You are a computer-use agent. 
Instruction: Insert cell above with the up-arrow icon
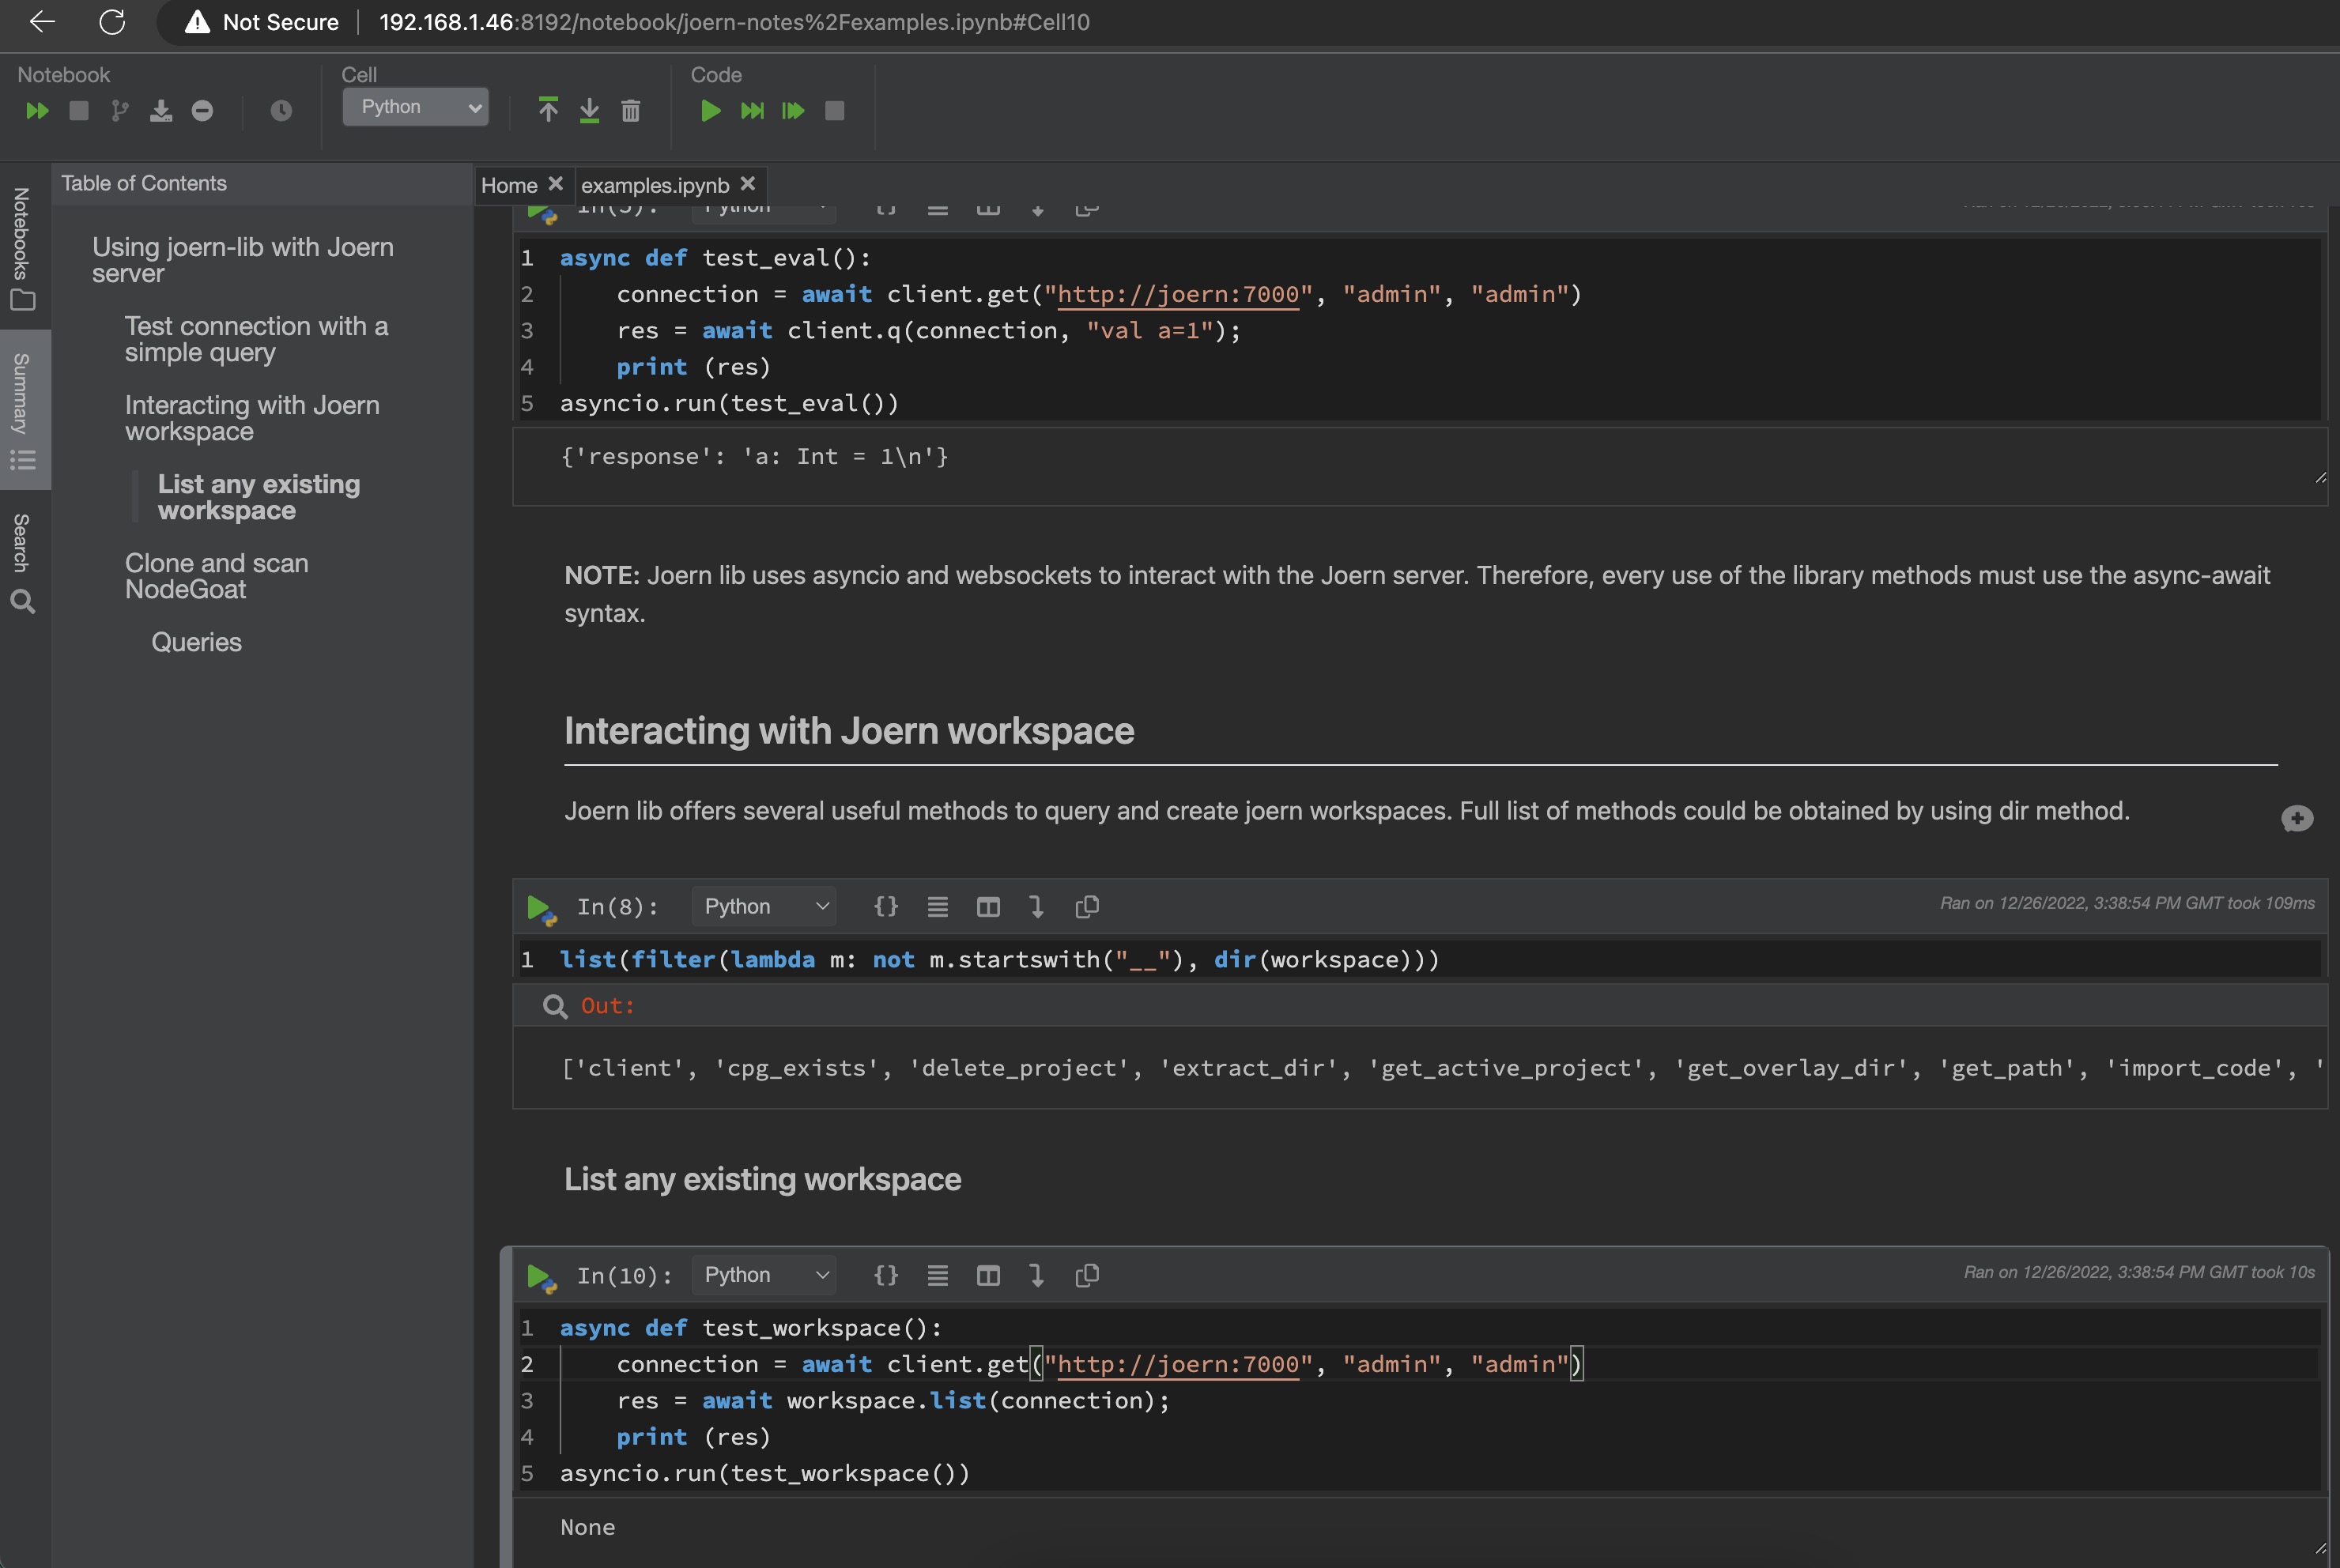pyautogui.click(x=548, y=110)
